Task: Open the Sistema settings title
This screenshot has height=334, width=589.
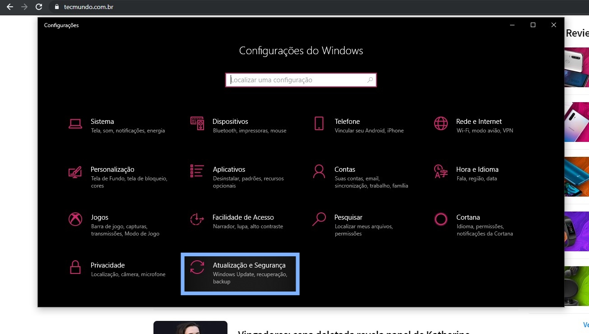Action: click(102, 122)
